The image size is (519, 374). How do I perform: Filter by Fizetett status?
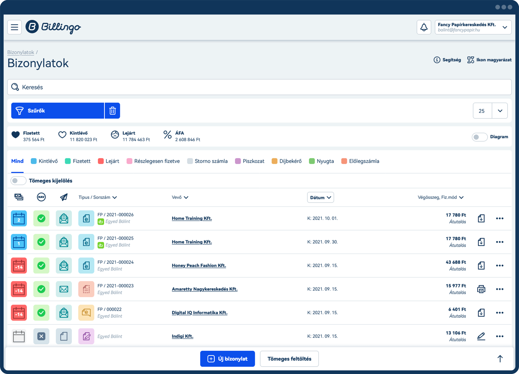[78, 161]
